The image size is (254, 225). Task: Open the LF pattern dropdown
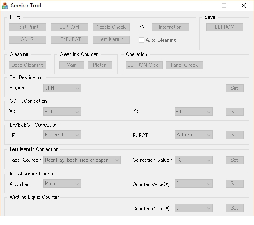62,135
